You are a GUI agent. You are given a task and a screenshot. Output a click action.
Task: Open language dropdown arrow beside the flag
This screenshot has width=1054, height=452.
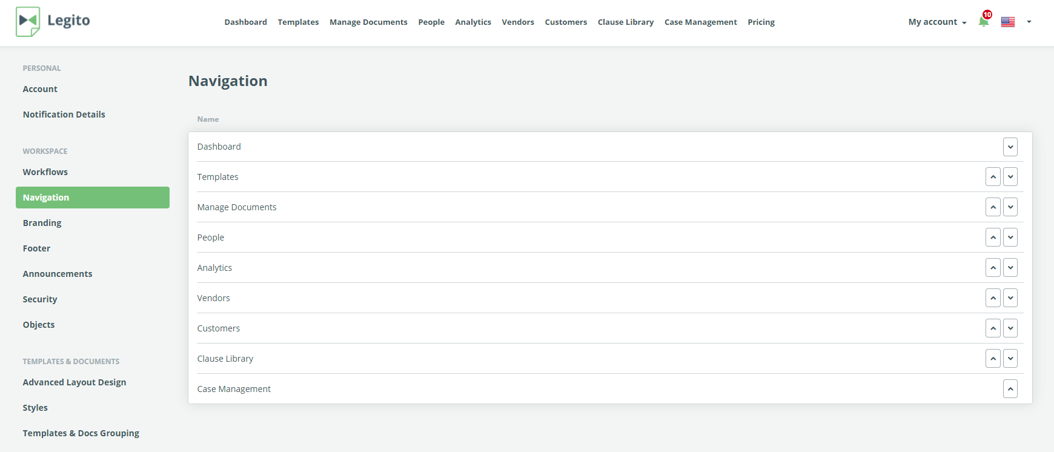tap(1029, 22)
